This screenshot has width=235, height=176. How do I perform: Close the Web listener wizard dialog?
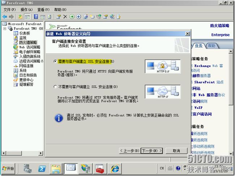pos(187,34)
